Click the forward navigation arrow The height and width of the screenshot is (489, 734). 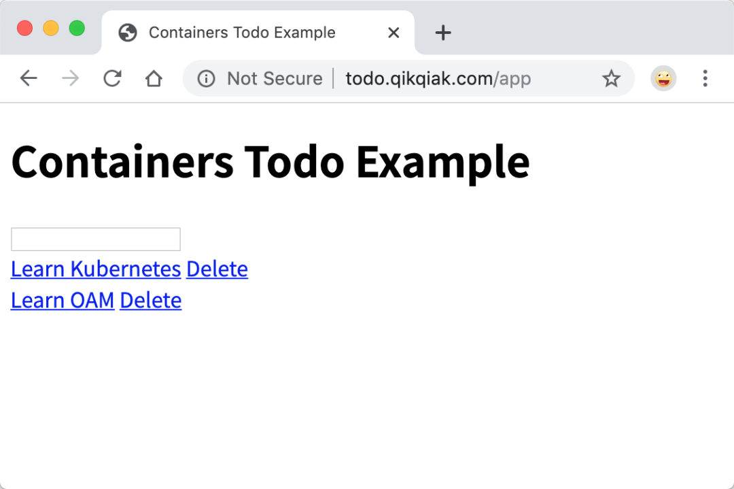click(70, 78)
